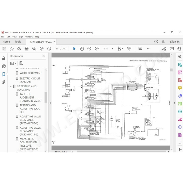Go to next page with the down arrow

click(49, 49)
